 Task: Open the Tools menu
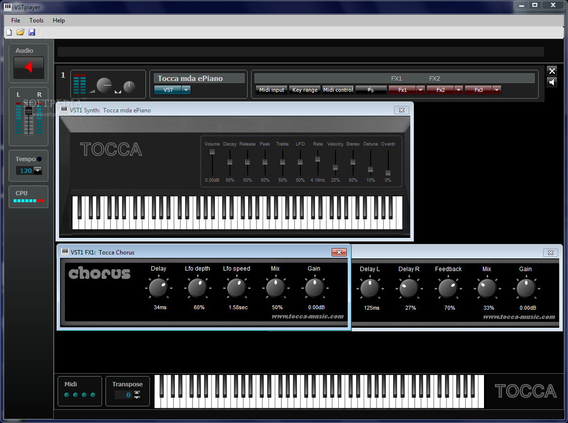36,21
